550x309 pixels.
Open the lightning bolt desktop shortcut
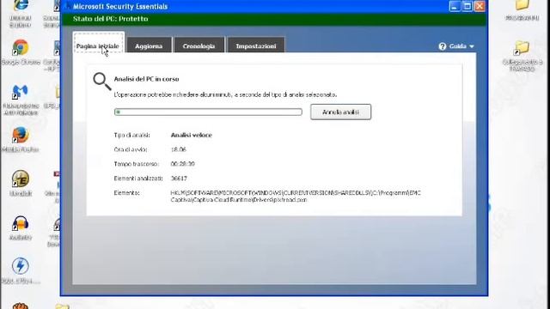tap(21, 270)
